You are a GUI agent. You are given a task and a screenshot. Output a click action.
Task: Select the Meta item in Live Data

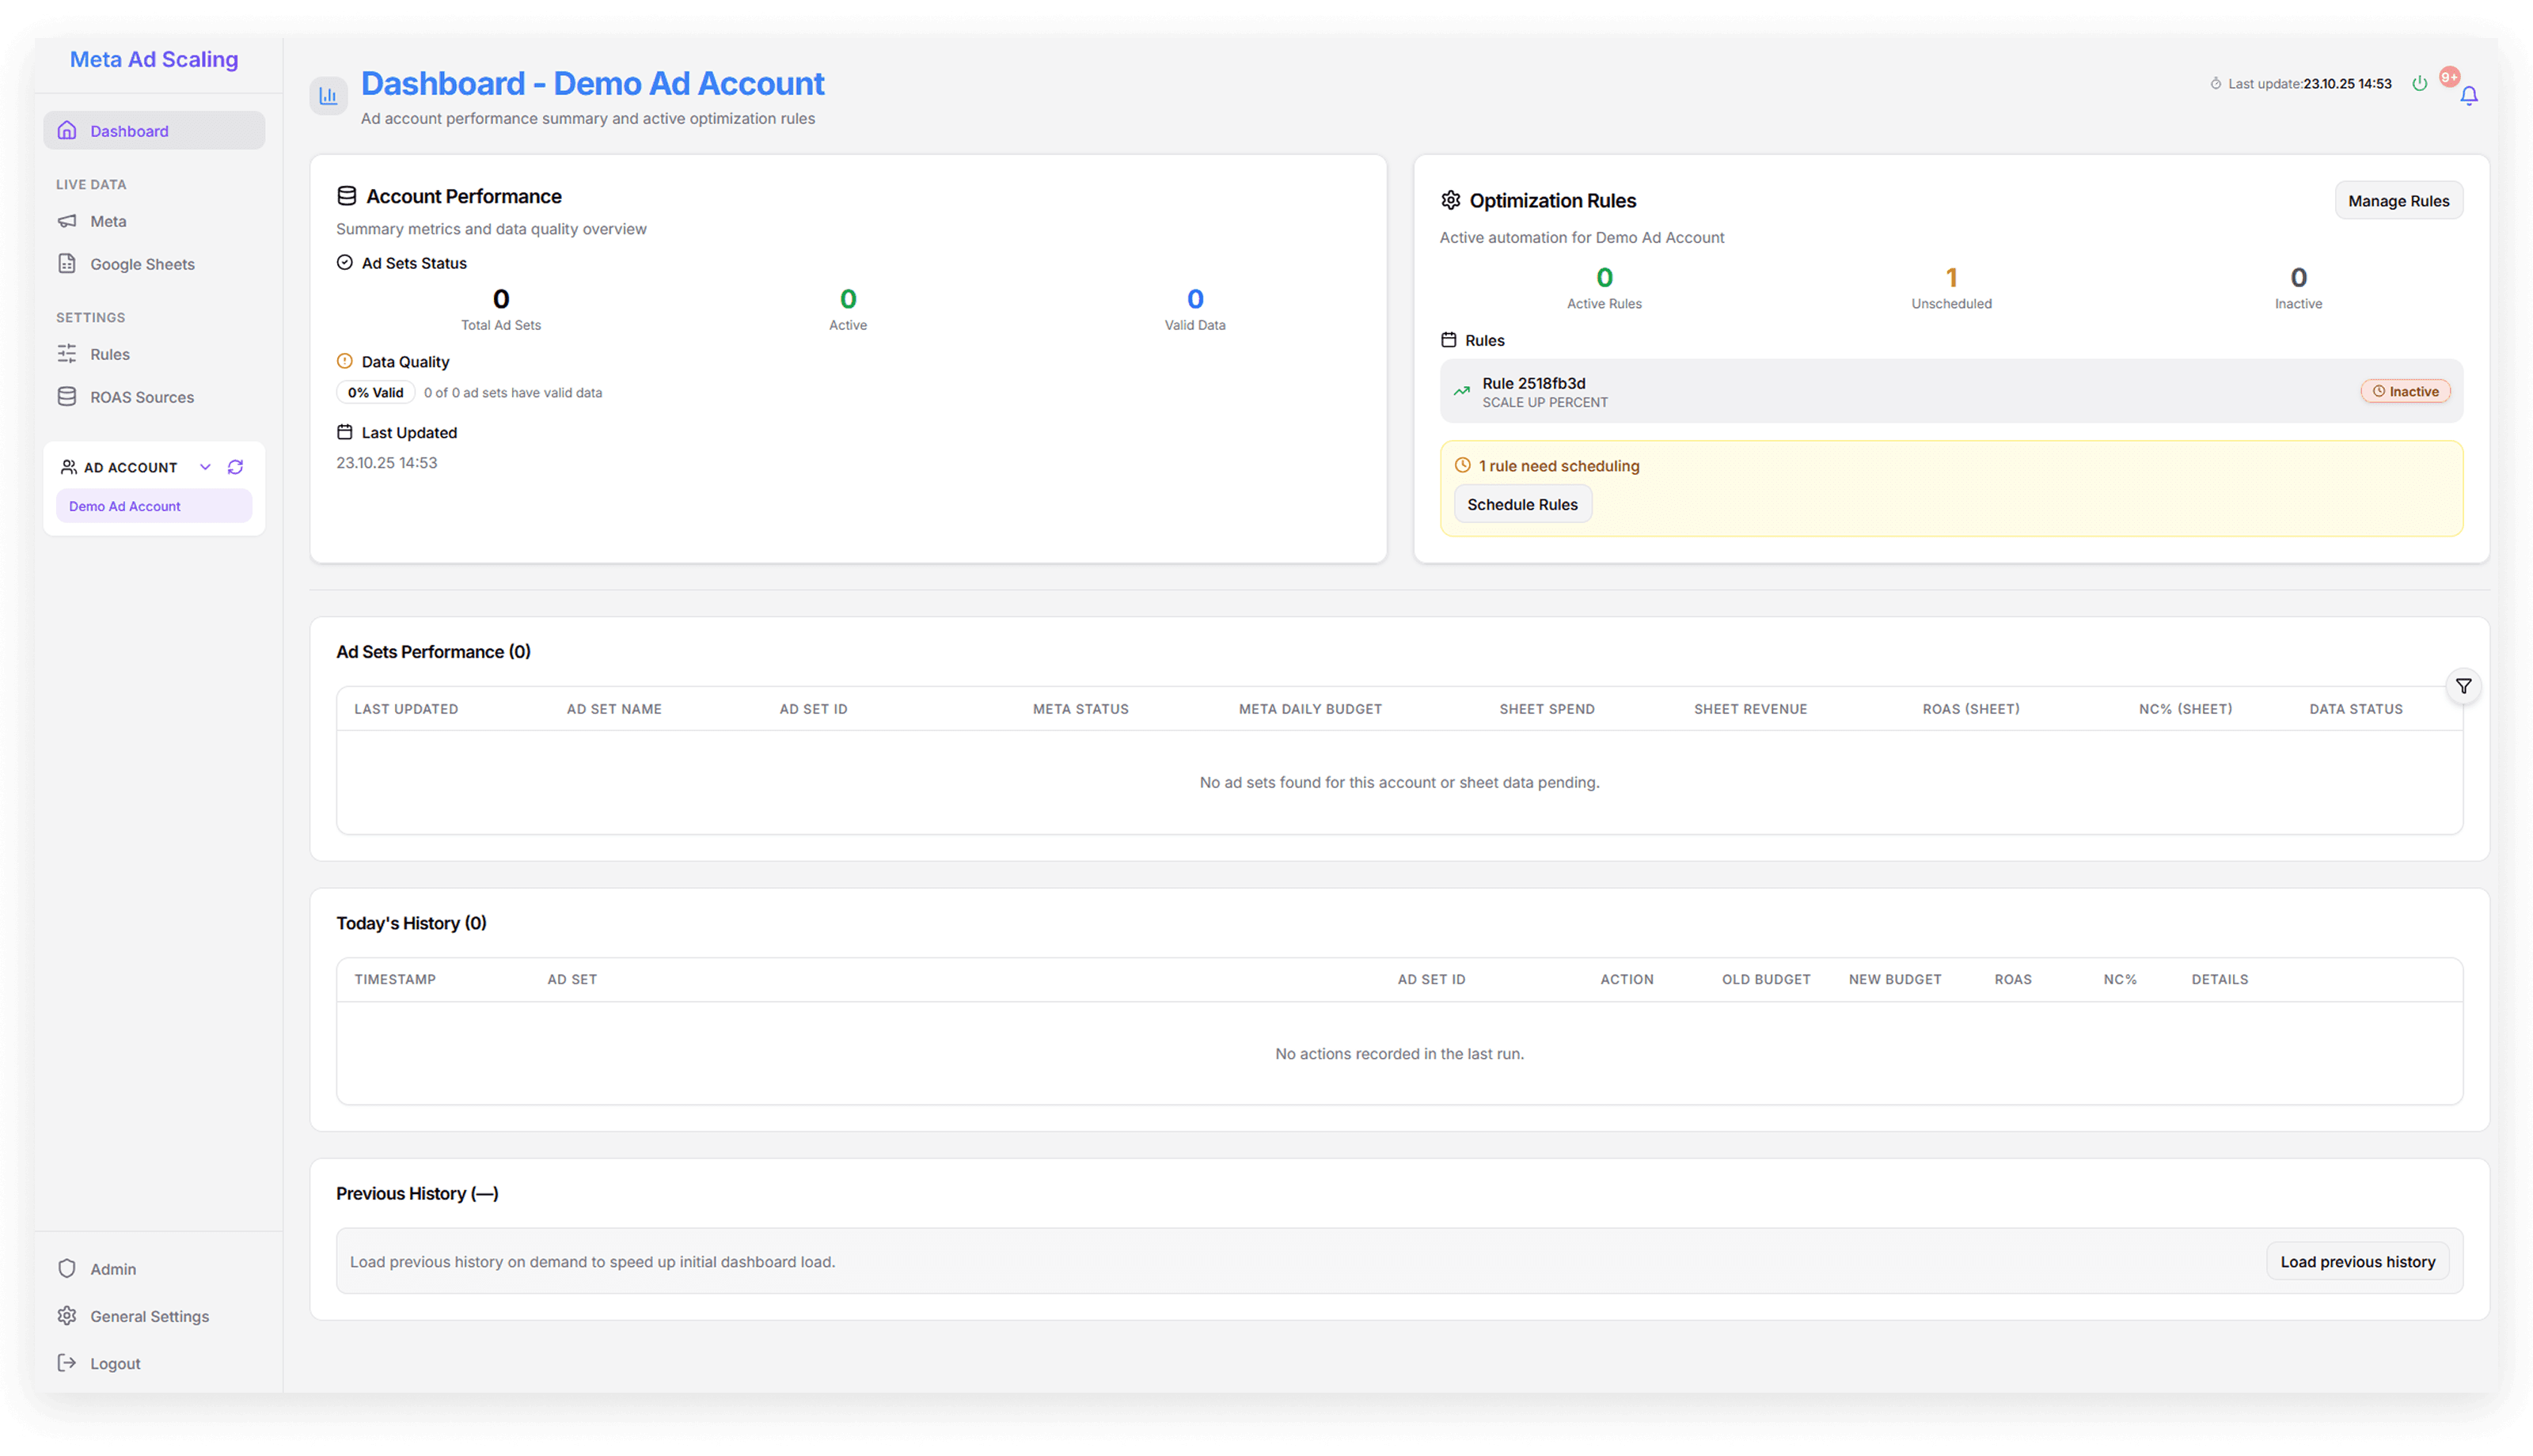(109, 221)
